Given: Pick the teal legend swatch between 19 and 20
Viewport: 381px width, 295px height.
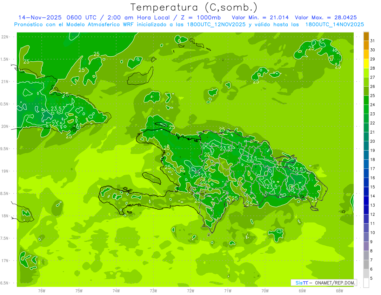Looking at the screenshot, I should (x=366, y=146).
